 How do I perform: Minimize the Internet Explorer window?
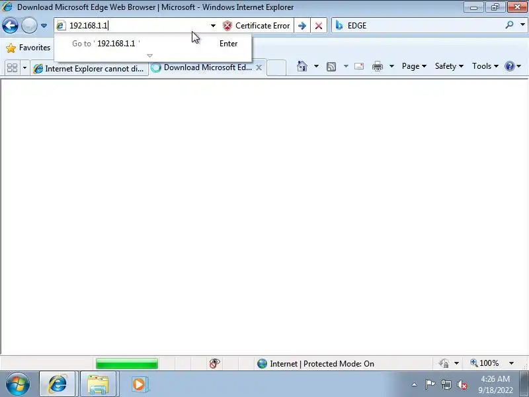(473, 7)
